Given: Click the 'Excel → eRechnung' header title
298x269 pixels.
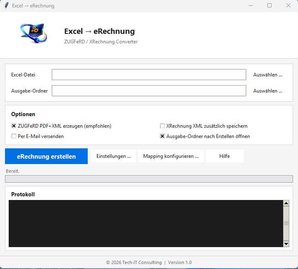Looking at the screenshot, I should (99, 31).
